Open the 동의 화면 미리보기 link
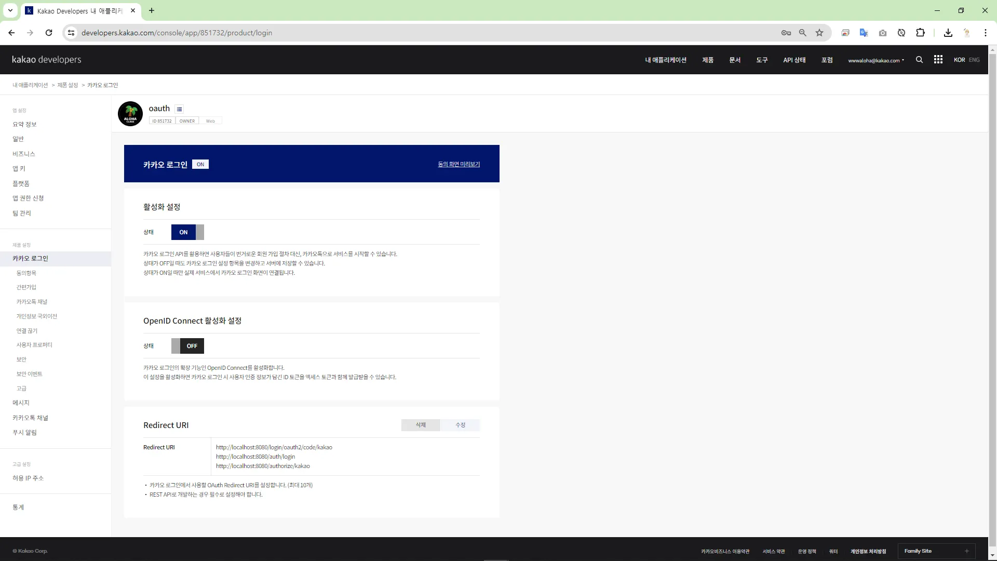Image resolution: width=997 pixels, height=561 pixels. (459, 164)
